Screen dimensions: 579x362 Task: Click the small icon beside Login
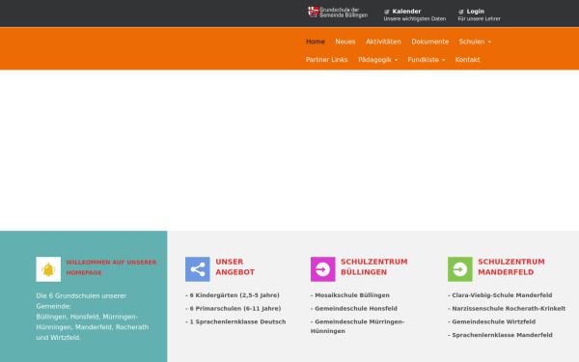point(461,12)
